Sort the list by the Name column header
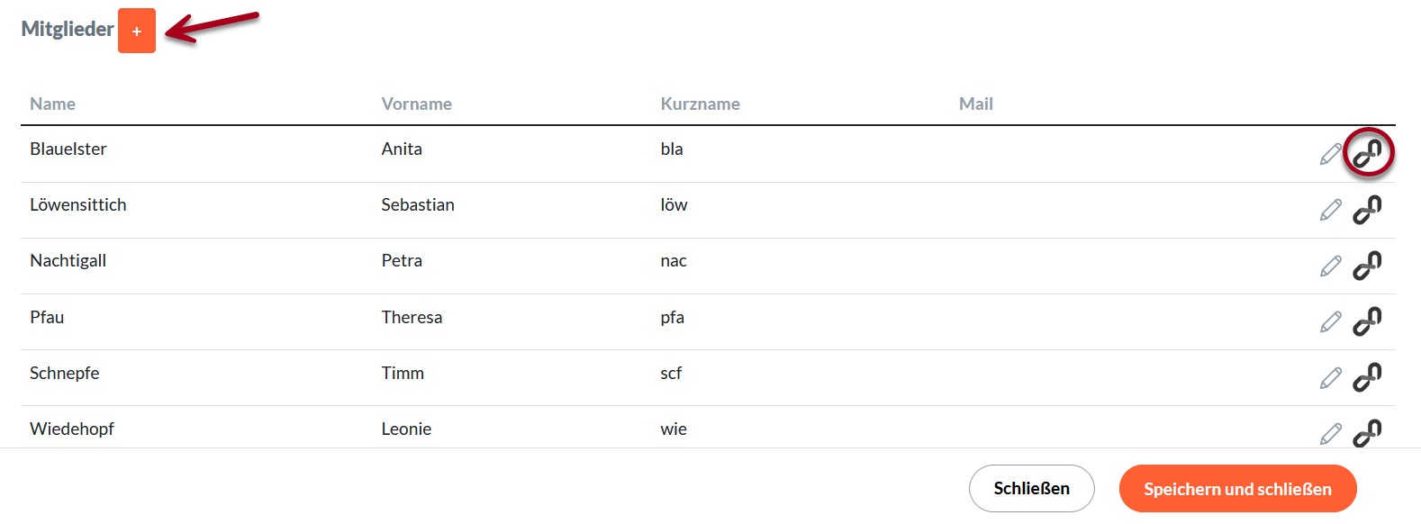1421x524 pixels. tap(52, 104)
